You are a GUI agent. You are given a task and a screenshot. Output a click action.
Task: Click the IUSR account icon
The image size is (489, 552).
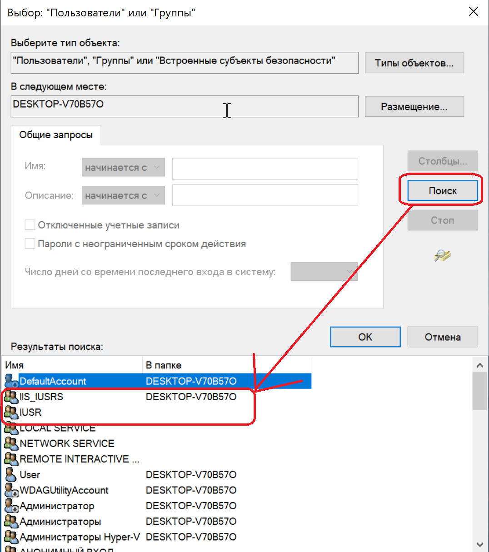pyautogui.click(x=11, y=412)
